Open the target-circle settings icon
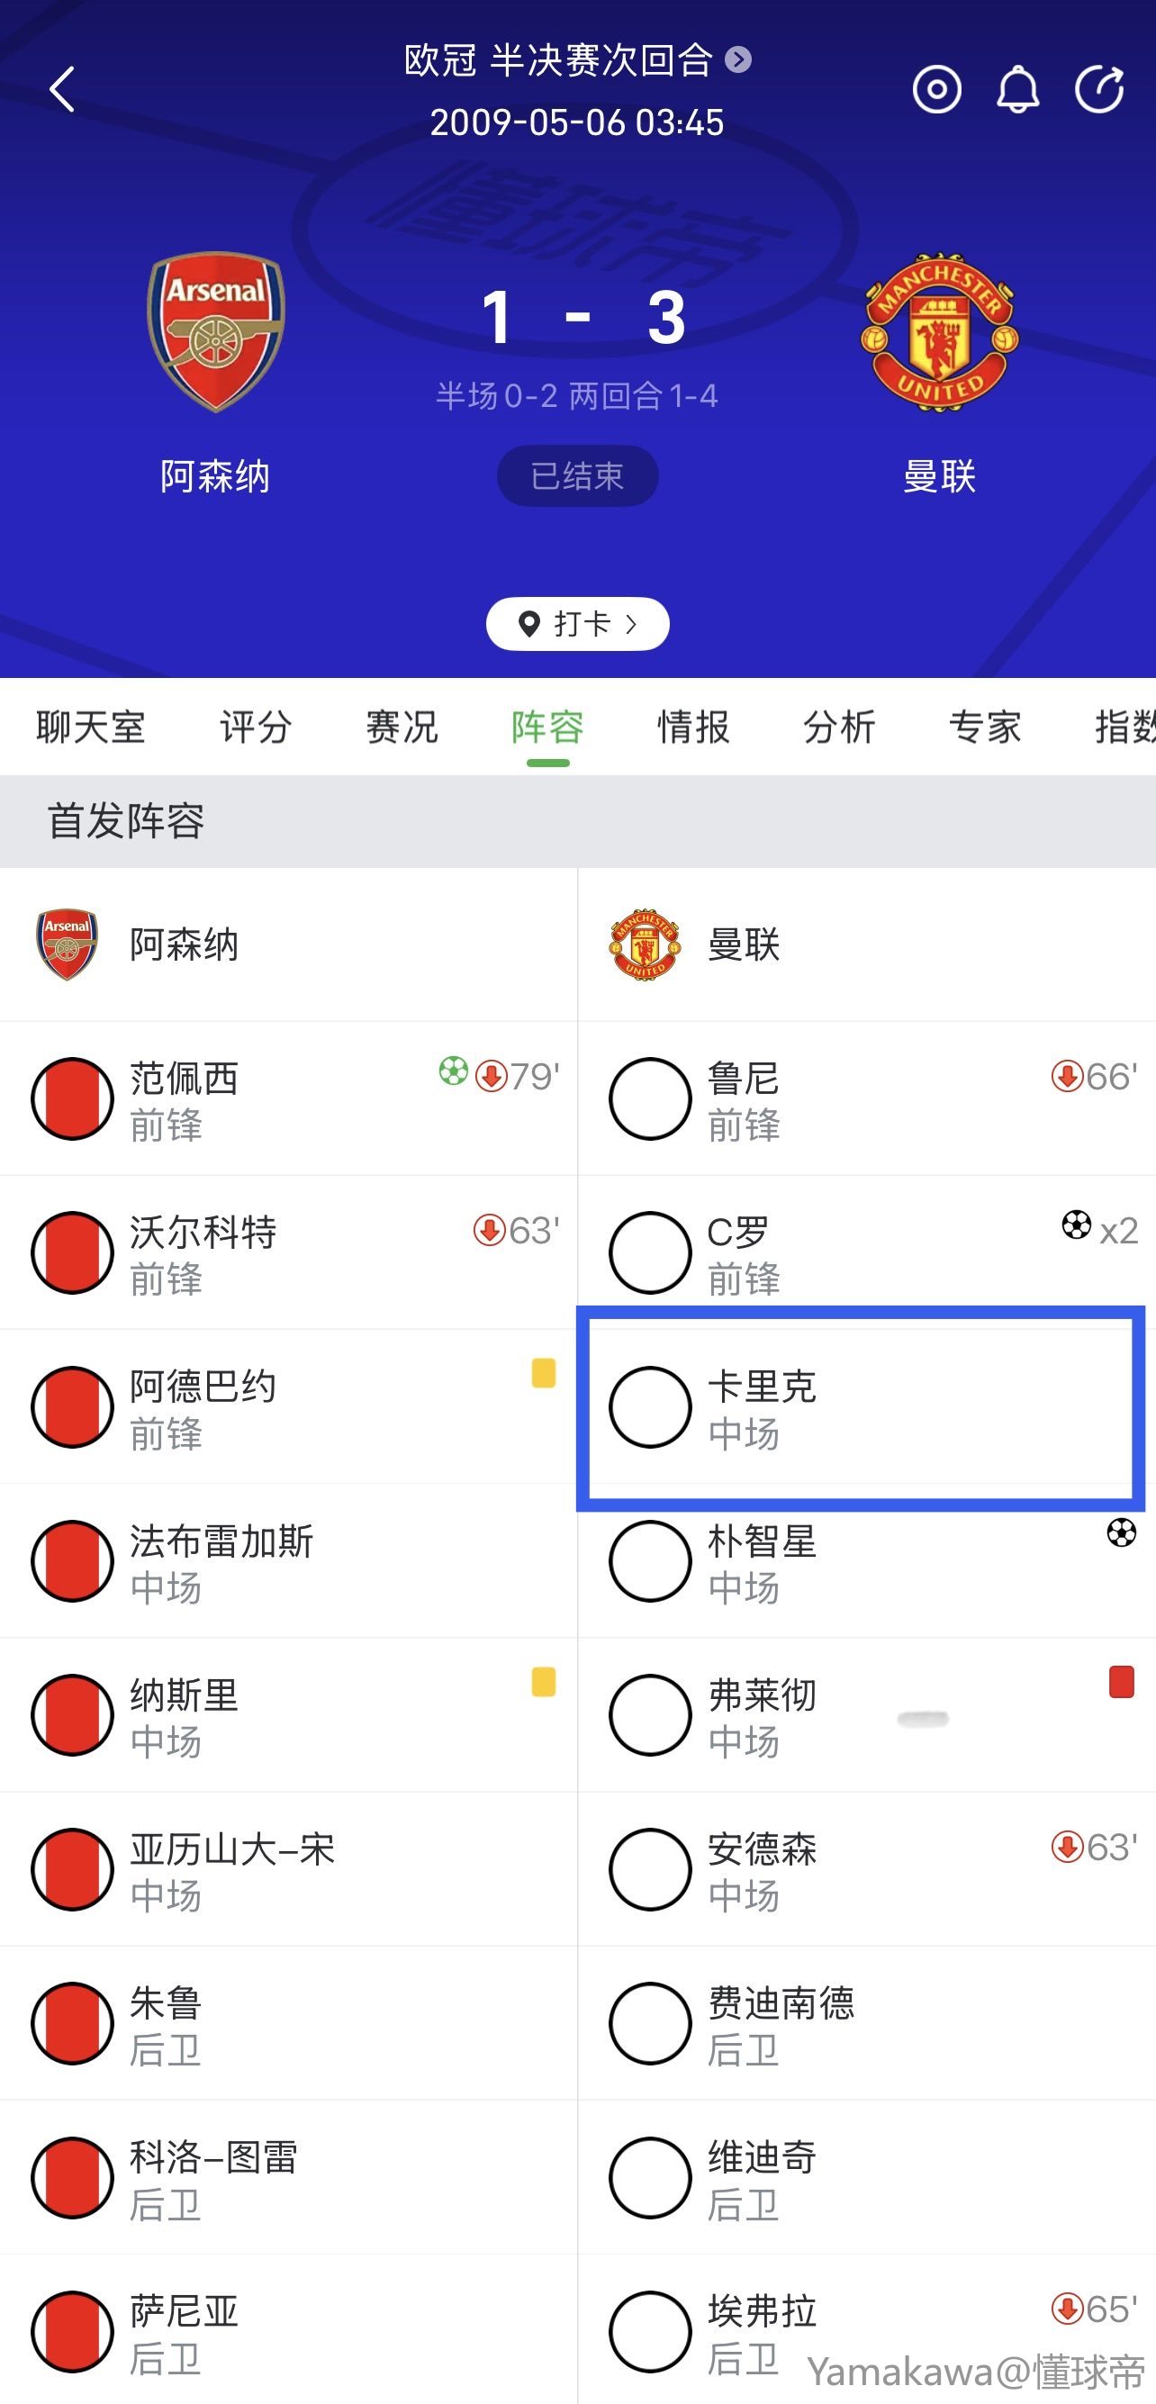 pos(935,90)
